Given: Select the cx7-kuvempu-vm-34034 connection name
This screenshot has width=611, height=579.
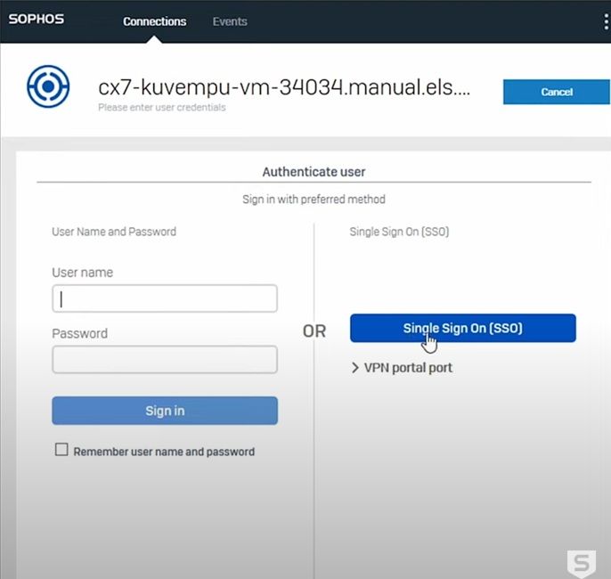Looking at the screenshot, I should 284,87.
